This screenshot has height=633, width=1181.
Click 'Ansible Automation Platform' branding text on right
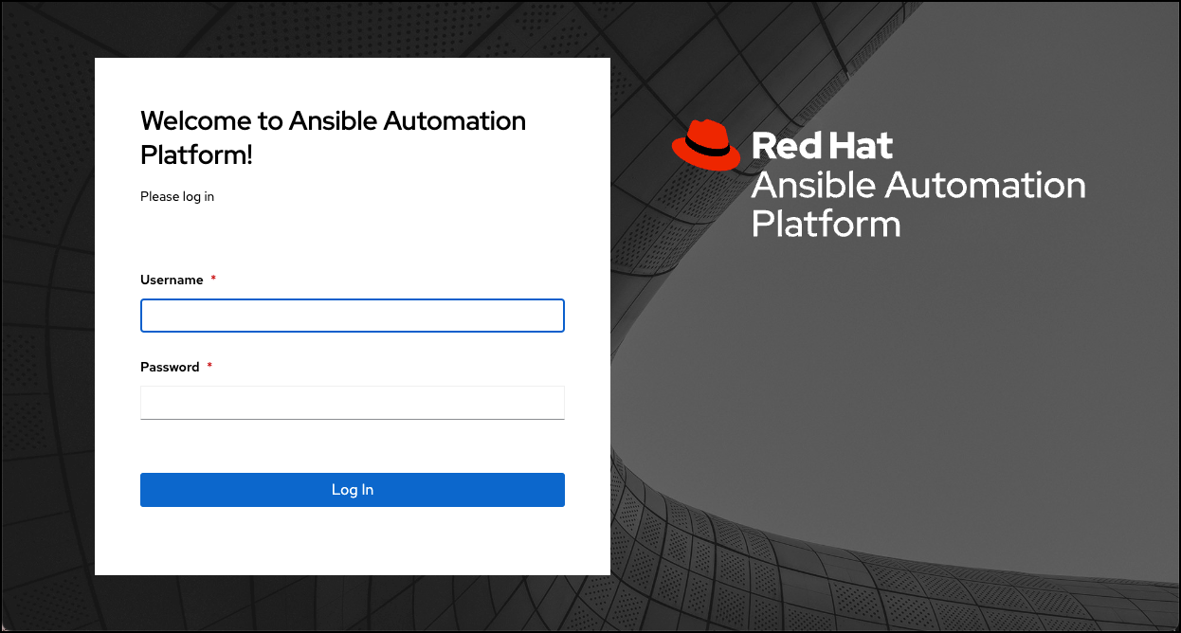tap(918, 205)
